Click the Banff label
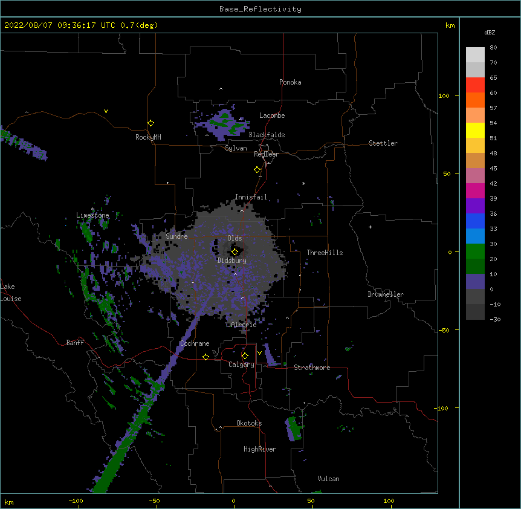 click(x=75, y=343)
